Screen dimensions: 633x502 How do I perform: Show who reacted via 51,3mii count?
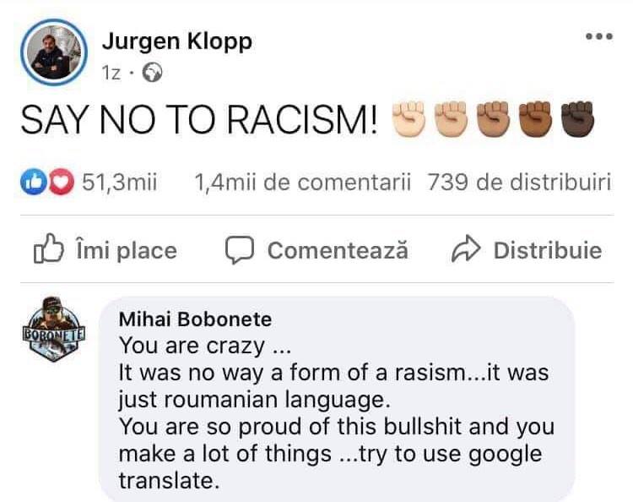coord(119,182)
